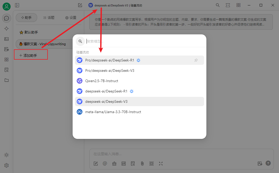Open the chat assistant sidebar icon
Screen dimensions: 279x173
coord(6,18)
